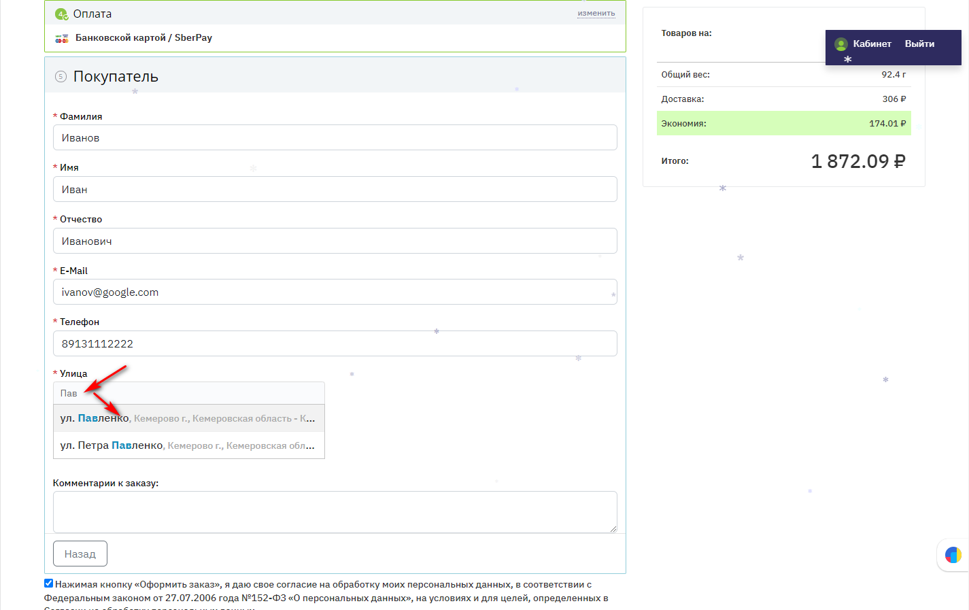This screenshot has height=610, width=969.
Task: Click the user avatar icon near Кабинет
Action: (x=841, y=44)
